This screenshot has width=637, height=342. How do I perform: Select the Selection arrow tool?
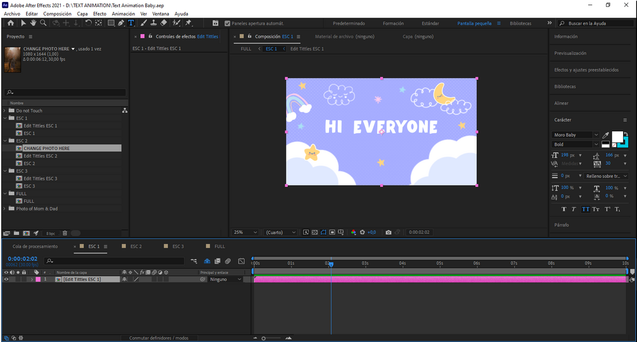point(23,23)
